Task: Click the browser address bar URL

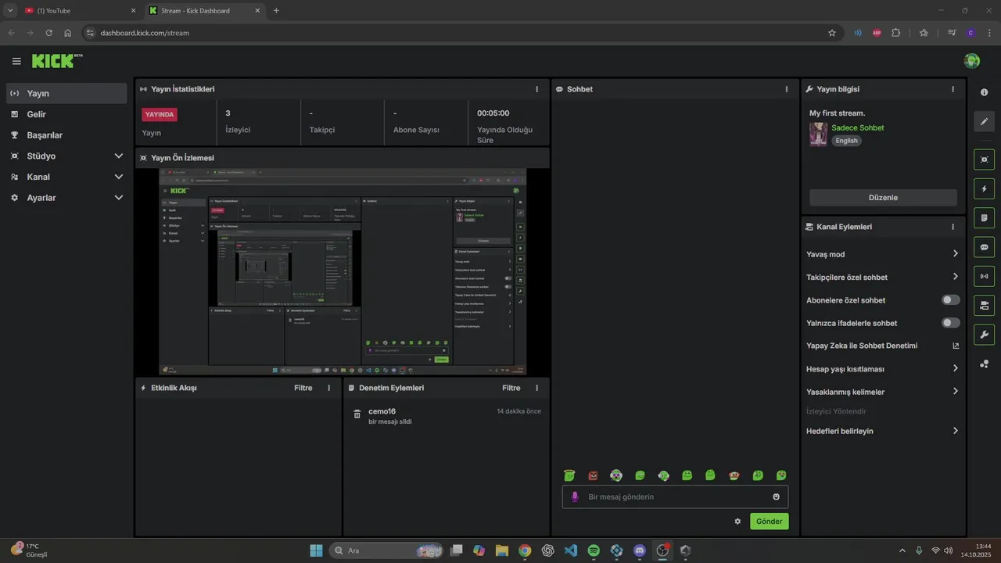Action: point(145,33)
